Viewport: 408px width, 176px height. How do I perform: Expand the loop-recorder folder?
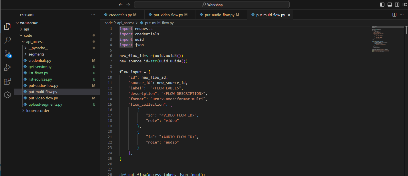pyautogui.click(x=57, y=110)
